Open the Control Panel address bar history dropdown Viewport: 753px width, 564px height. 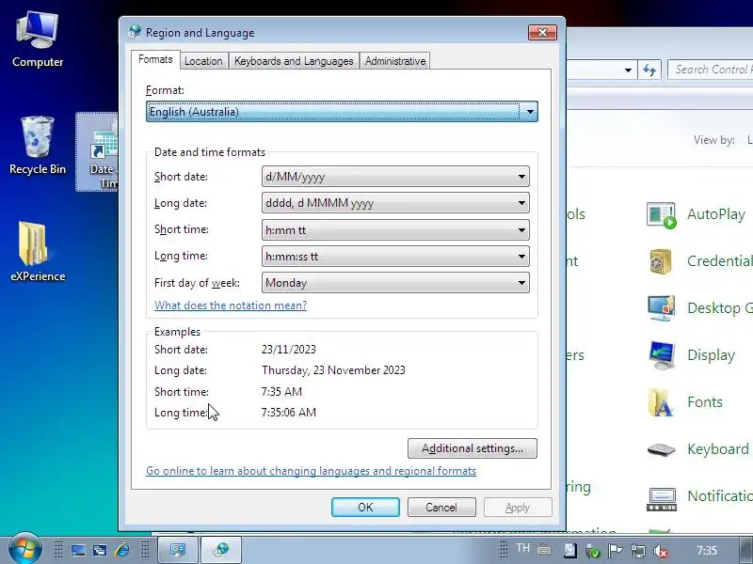628,70
